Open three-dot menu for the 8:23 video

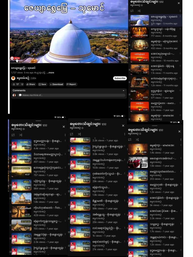click(180, 78)
